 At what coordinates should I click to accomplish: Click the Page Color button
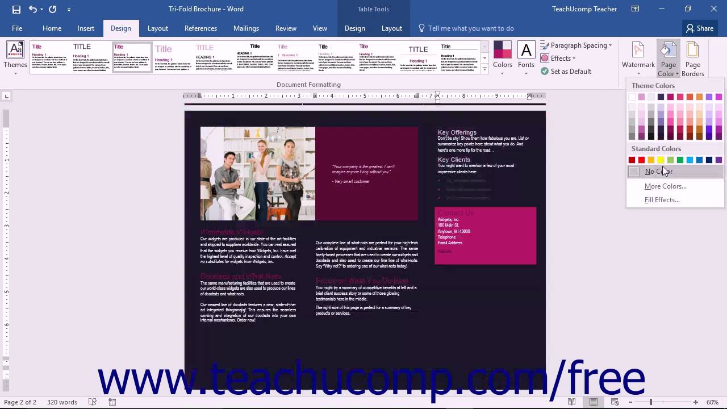click(x=668, y=58)
